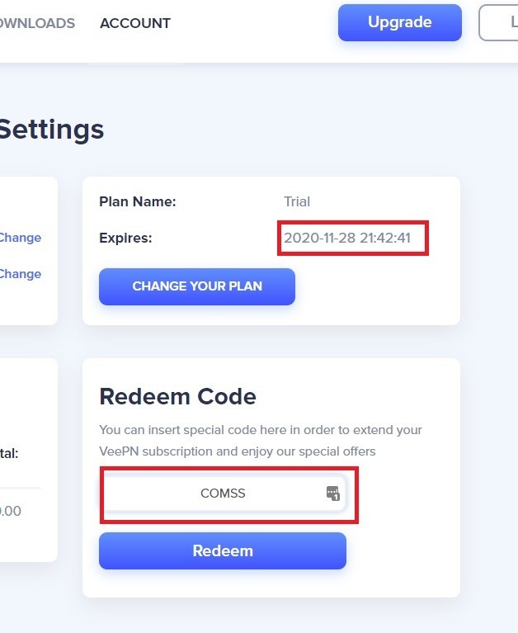Click the second Change link
Viewport: 518px width, 633px height.
click(20, 274)
